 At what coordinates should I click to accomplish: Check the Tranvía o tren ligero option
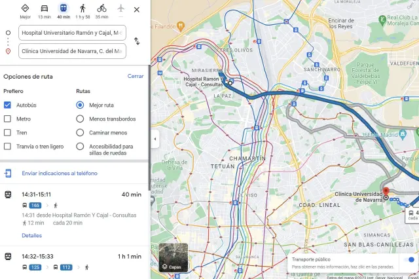coord(8,146)
